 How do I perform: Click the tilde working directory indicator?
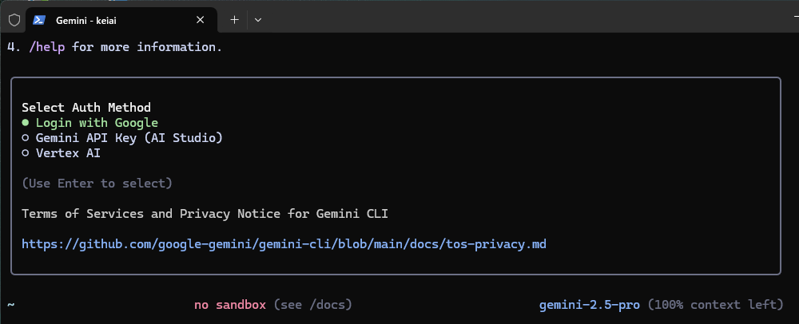point(10,305)
